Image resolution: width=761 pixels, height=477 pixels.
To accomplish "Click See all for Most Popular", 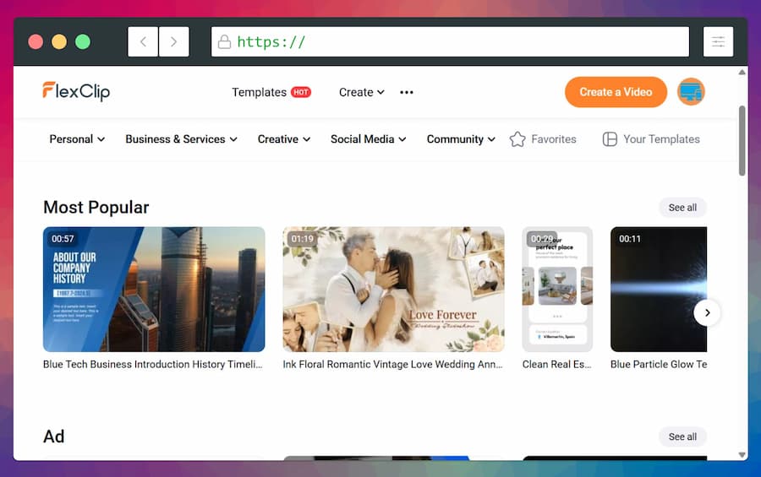I will (682, 208).
